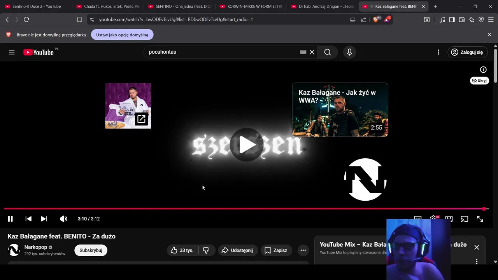Open Brave Rewards triangle icon
This screenshot has width=498, height=280.
point(387,19)
